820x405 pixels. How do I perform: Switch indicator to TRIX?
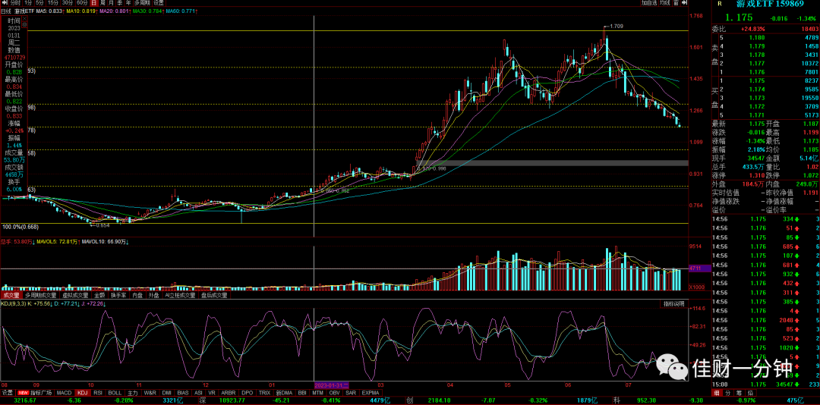[x=265, y=392]
